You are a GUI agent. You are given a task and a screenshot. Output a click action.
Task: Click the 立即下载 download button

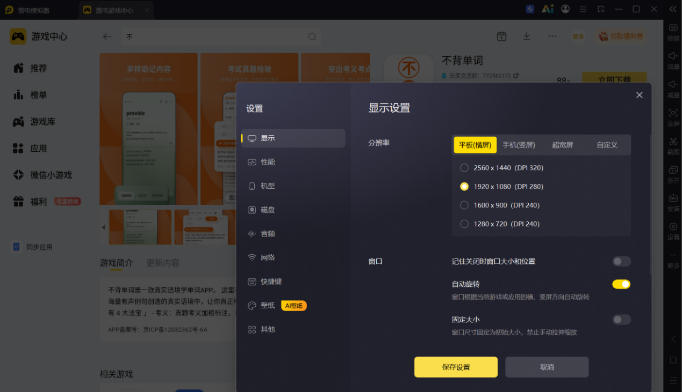coord(614,78)
